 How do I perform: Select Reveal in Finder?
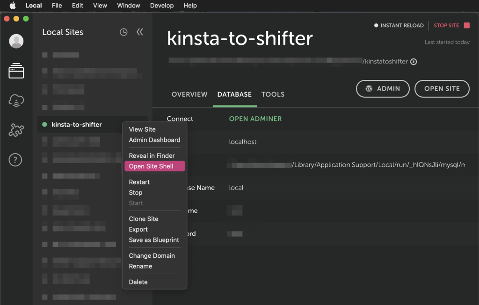tap(154, 156)
